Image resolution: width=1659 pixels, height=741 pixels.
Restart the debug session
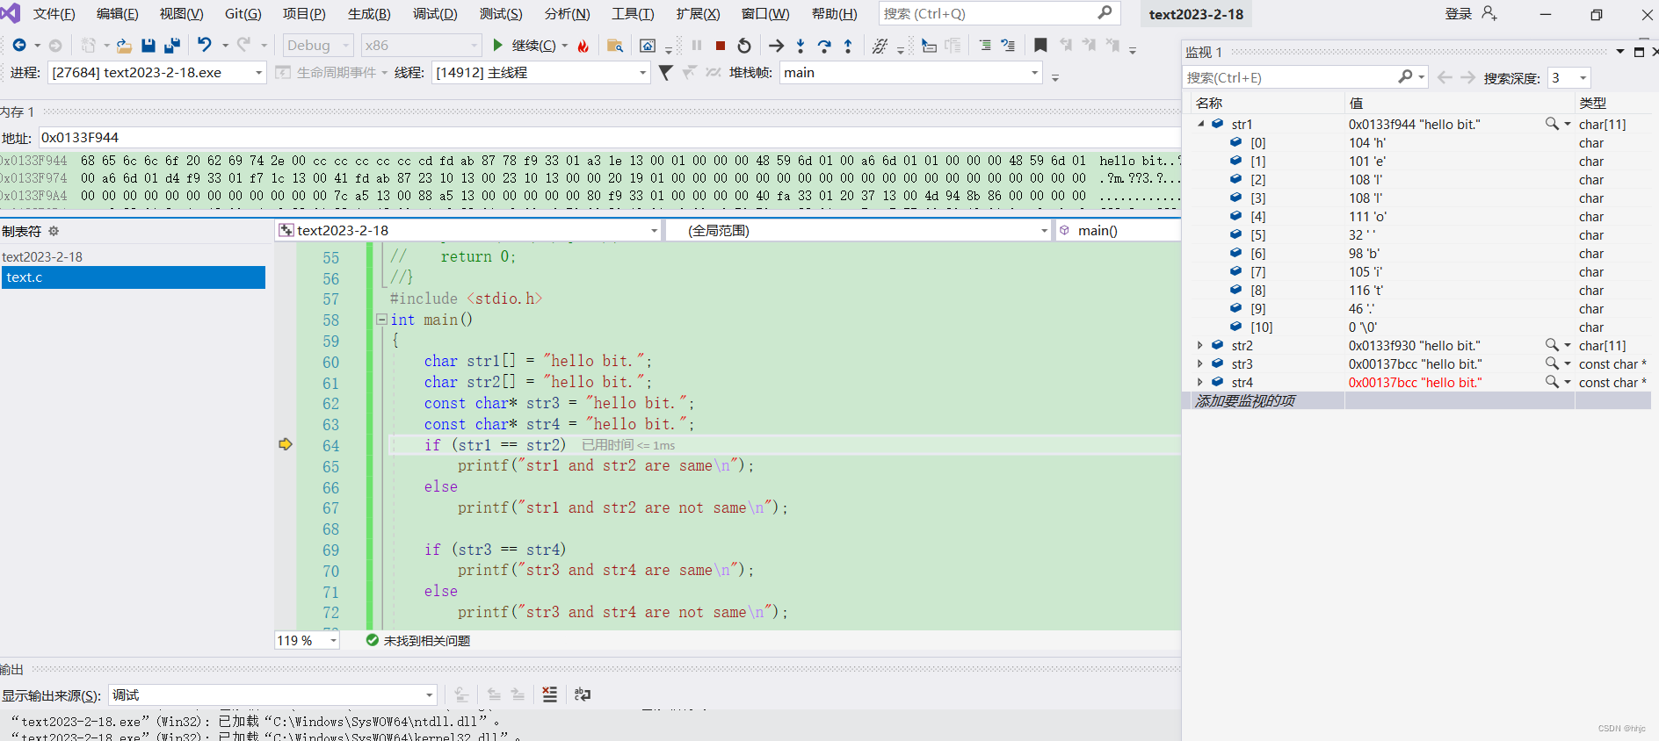coord(744,46)
